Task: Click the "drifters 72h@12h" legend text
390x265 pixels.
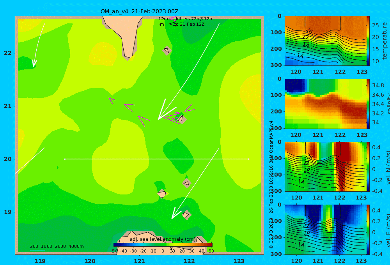Action: pos(193,19)
